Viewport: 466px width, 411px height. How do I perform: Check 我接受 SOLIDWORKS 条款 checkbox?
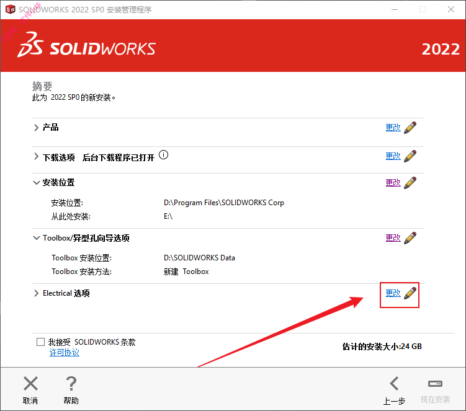41,342
